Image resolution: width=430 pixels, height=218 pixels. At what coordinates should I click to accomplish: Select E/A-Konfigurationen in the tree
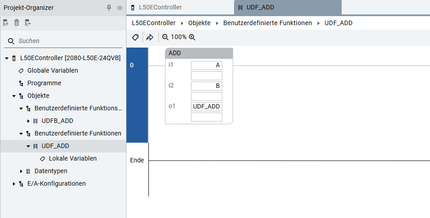coord(56,183)
